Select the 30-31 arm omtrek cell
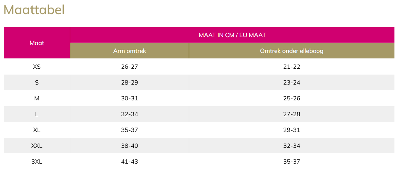 pyautogui.click(x=130, y=98)
